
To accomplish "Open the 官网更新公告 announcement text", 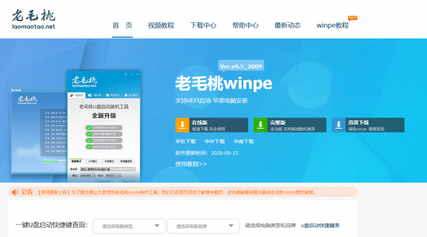I will (177, 192).
